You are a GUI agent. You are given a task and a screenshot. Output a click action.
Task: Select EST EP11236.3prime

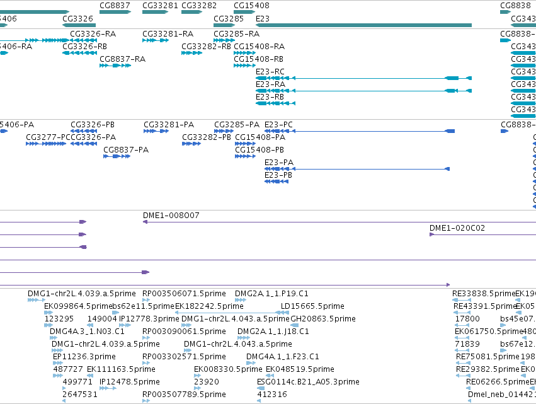pos(57,363)
